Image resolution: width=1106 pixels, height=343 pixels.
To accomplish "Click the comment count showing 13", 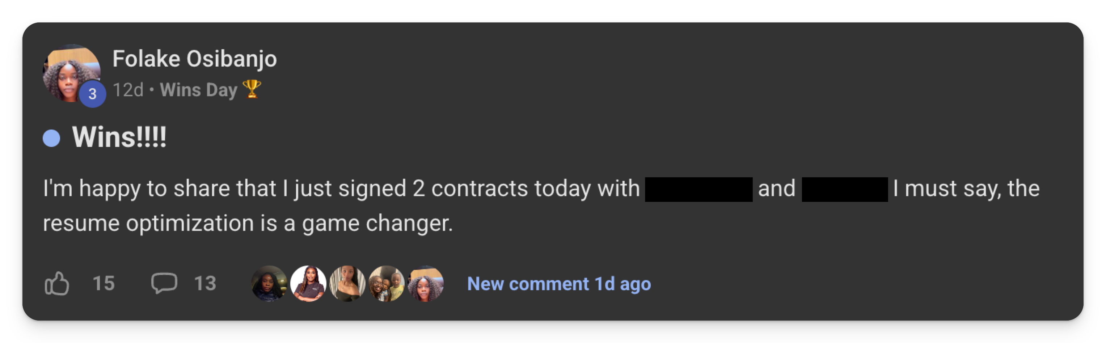I will tap(205, 283).
